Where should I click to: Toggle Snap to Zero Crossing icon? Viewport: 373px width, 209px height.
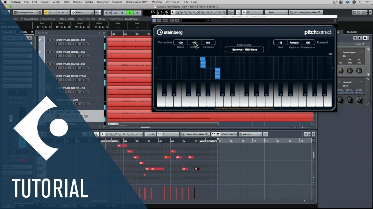point(238,12)
